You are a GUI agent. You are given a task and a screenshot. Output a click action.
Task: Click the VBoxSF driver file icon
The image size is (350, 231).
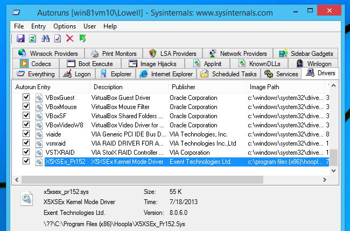click(39, 116)
